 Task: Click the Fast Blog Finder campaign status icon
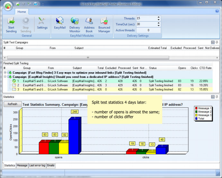click(x=10, y=72)
